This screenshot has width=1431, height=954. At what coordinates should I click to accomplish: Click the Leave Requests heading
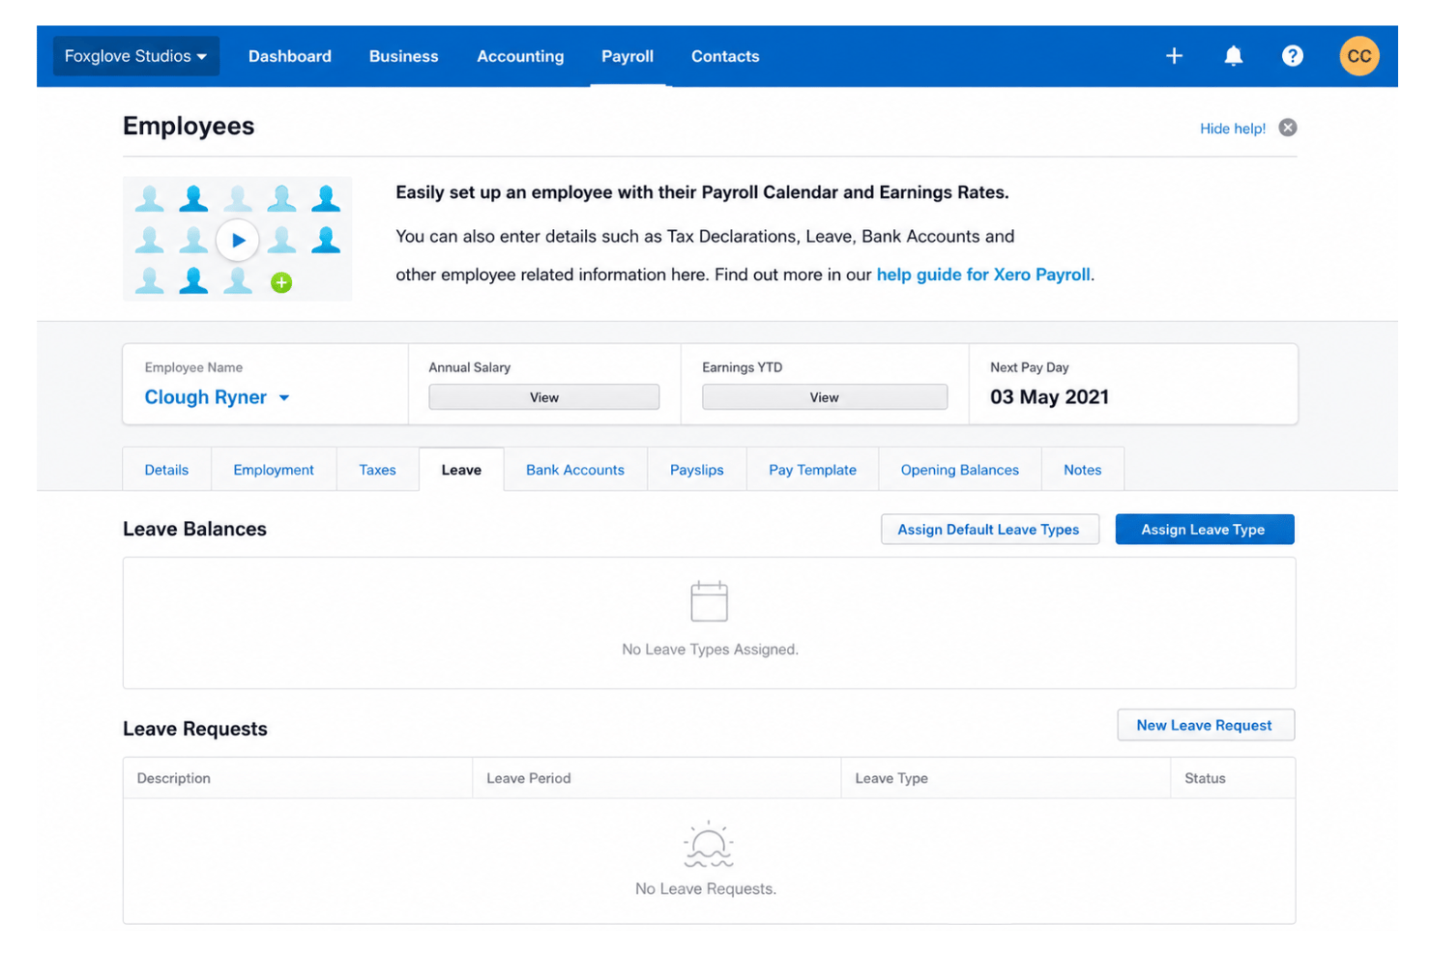coord(195,729)
